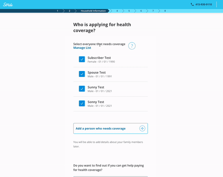Jump to step 5 in progress bar
The height and width of the screenshot is (177, 223).
129,11
